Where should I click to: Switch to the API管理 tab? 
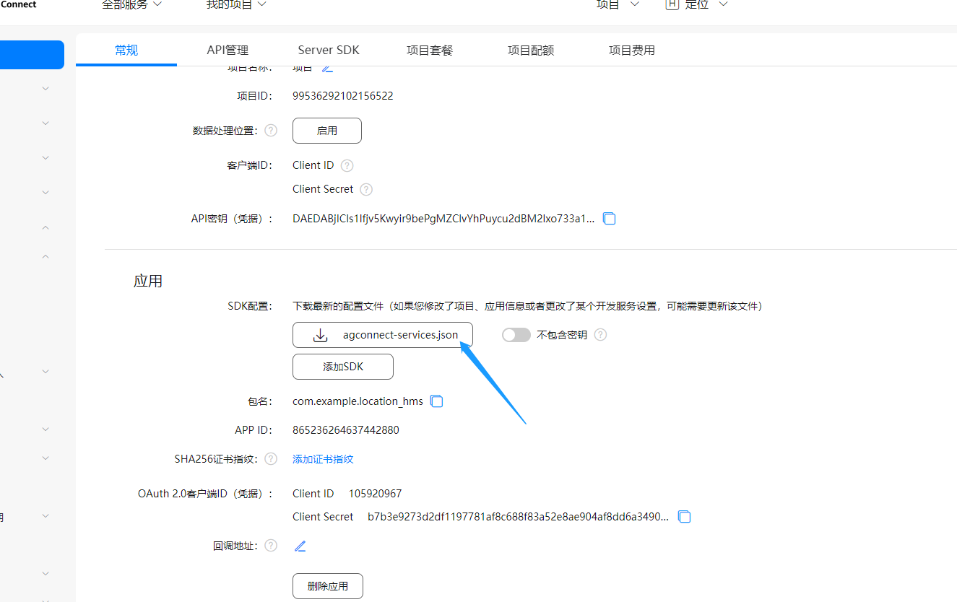pyautogui.click(x=228, y=50)
